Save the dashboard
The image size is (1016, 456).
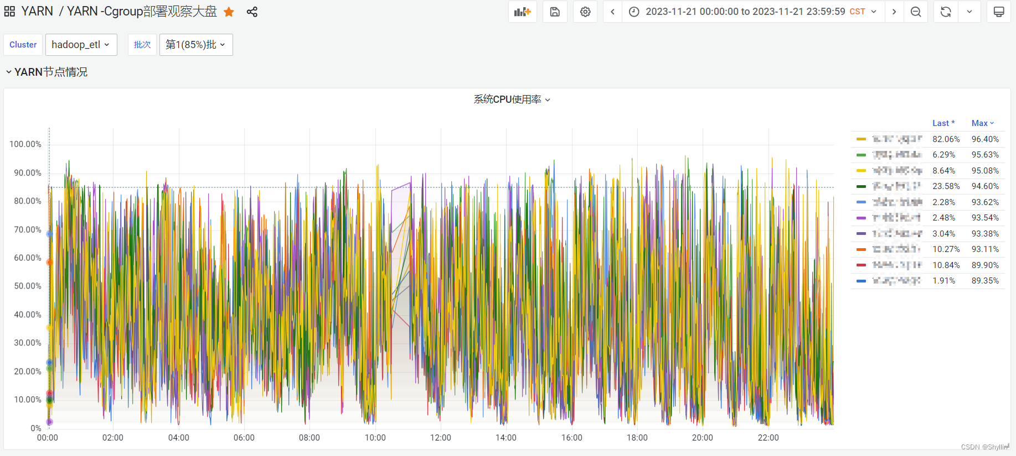pos(555,12)
